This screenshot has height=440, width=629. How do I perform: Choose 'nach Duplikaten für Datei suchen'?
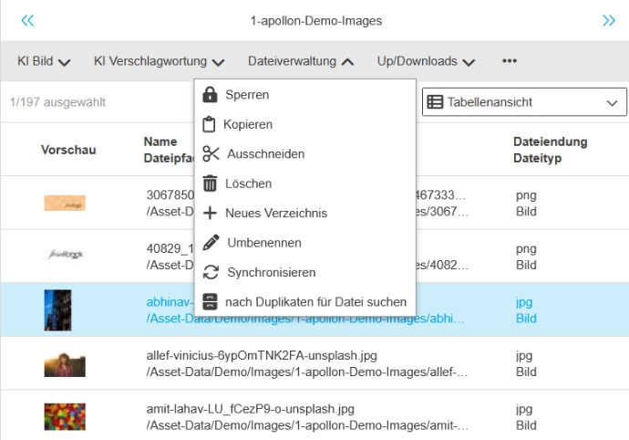(315, 302)
